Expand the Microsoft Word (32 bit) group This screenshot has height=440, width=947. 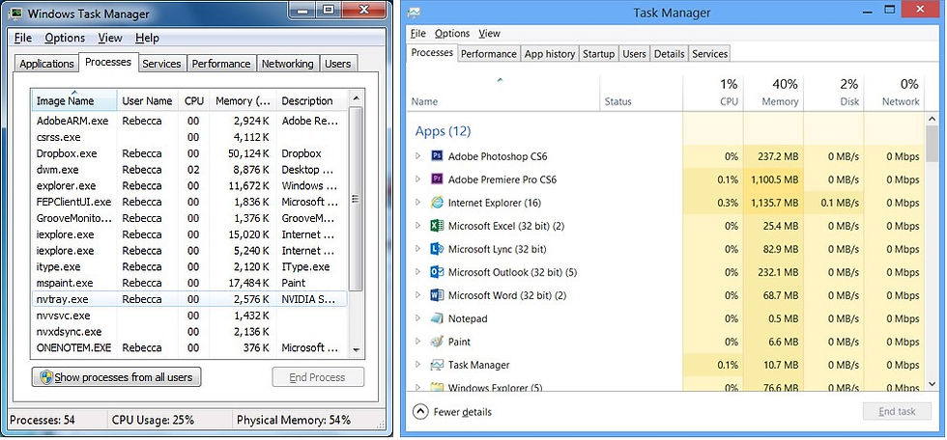(417, 295)
